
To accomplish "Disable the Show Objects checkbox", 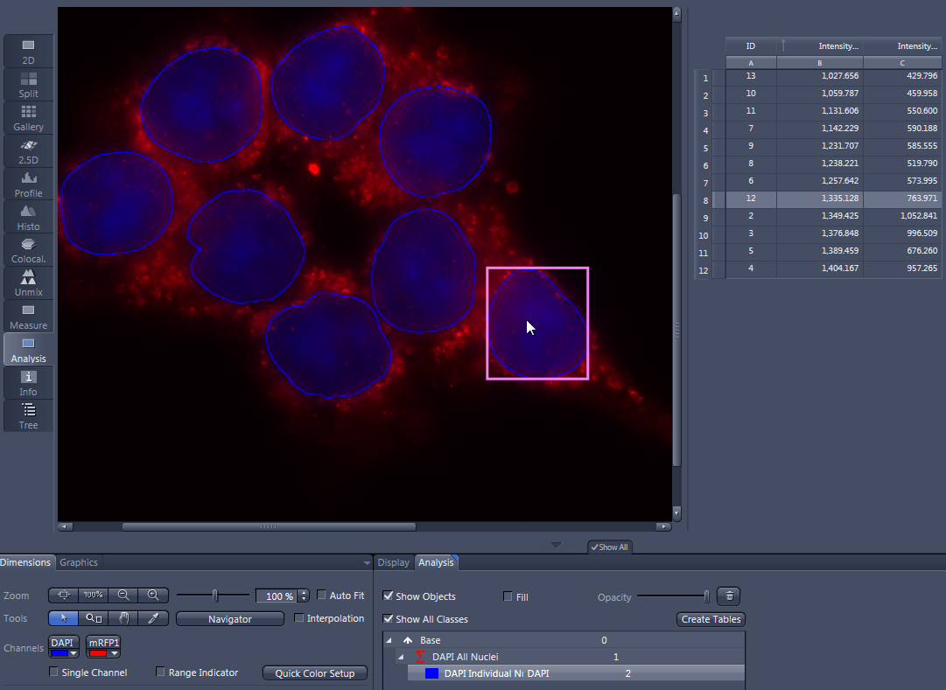I will coord(387,596).
